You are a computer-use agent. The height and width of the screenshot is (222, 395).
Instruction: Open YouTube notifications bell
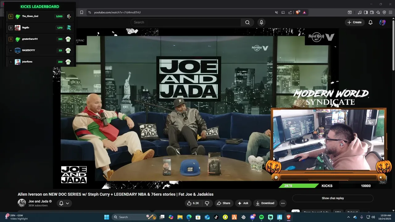(x=371, y=22)
